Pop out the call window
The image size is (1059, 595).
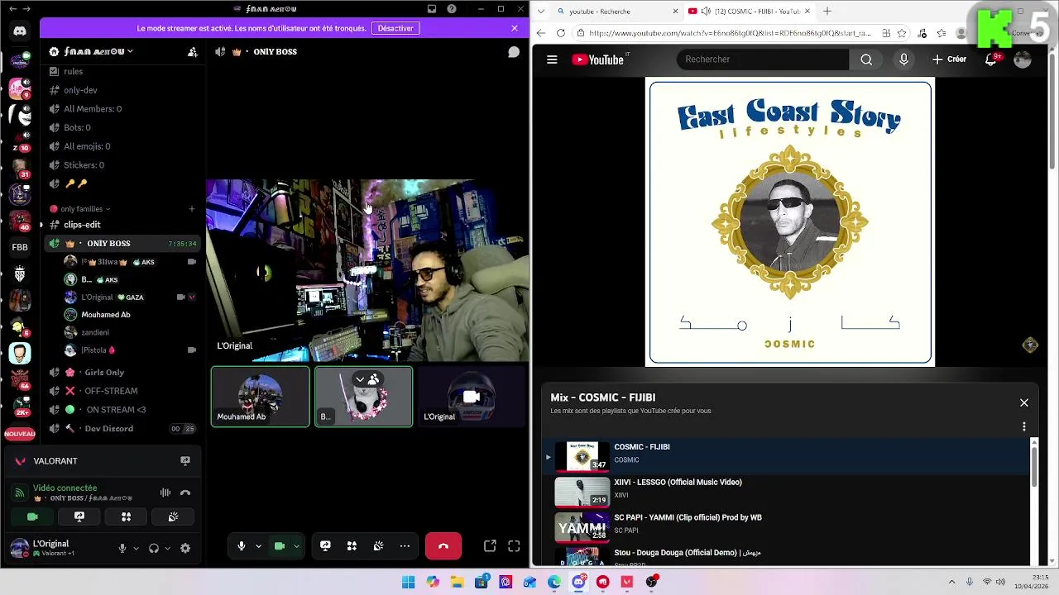[490, 546]
